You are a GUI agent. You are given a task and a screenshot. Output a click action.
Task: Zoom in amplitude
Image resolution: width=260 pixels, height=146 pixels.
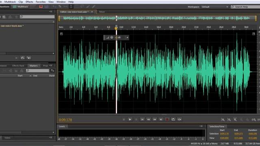coord(223,120)
